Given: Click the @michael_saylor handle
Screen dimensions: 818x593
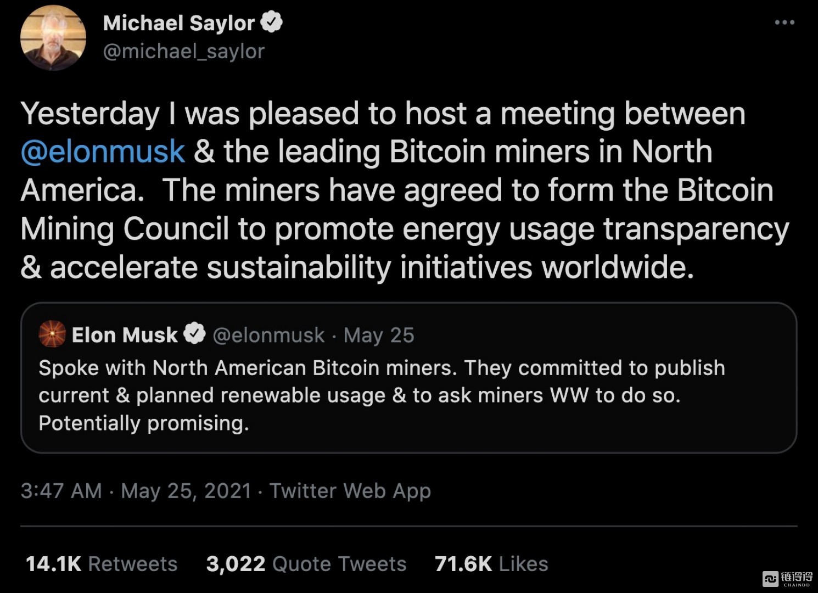Looking at the screenshot, I should click(183, 51).
